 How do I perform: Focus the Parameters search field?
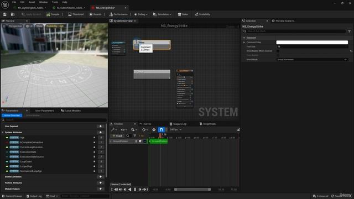54,120
